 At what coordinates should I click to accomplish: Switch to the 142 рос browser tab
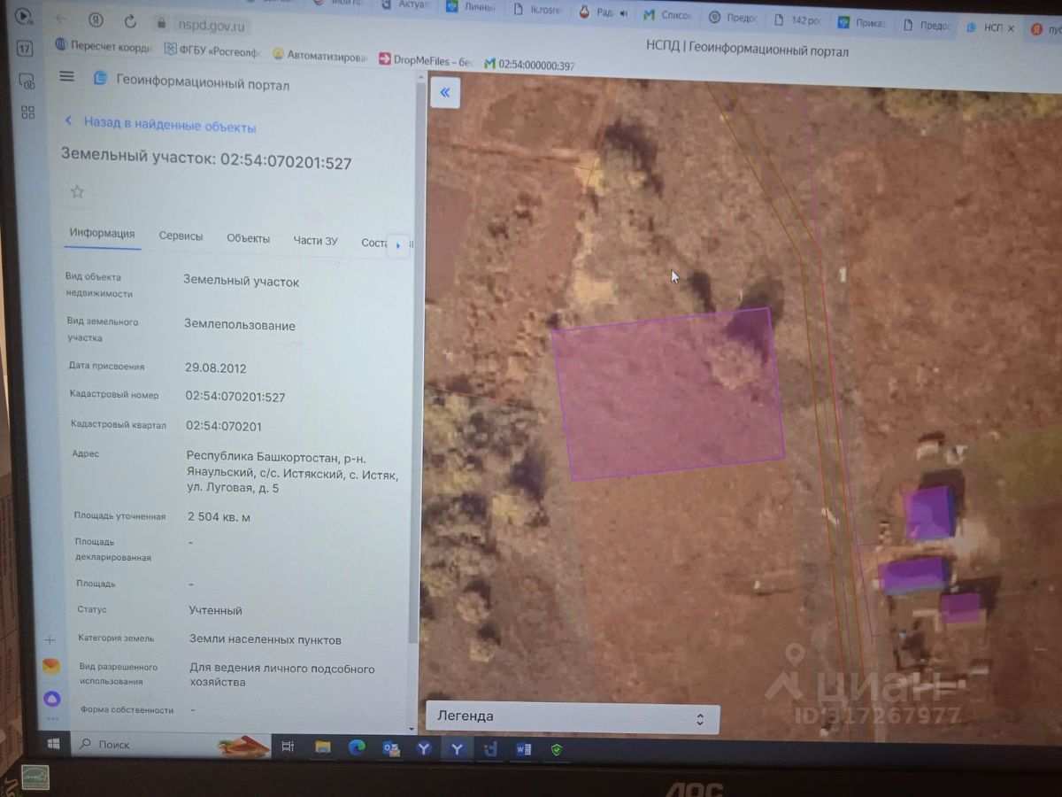point(796,20)
